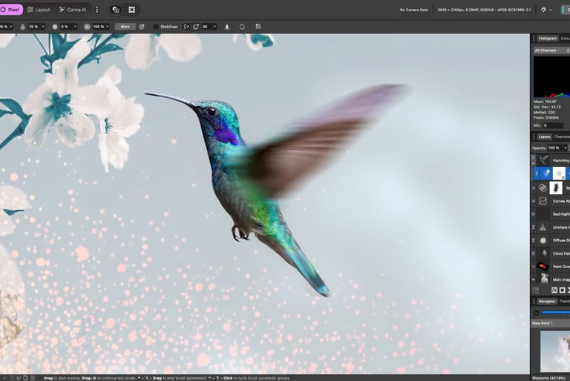570x381 pixels.
Task: Click the More brush settings button
Action: coord(125,27)
